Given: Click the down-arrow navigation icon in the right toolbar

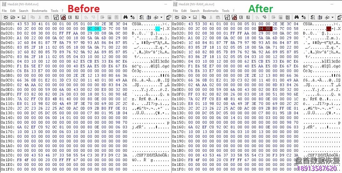Looking at the screenshot, I should click(265, 17).
